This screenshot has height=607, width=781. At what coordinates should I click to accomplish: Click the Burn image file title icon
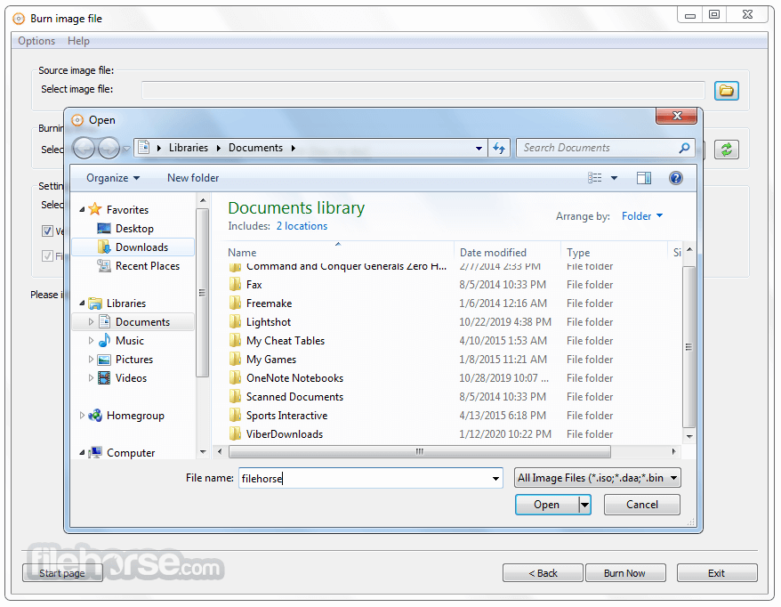click(19, 19)
